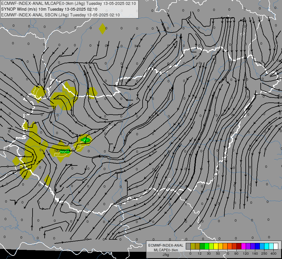Viewport: 282px width, 259px height.
Task: Click the amber legend swatch after 50
Action: (221, 246)
